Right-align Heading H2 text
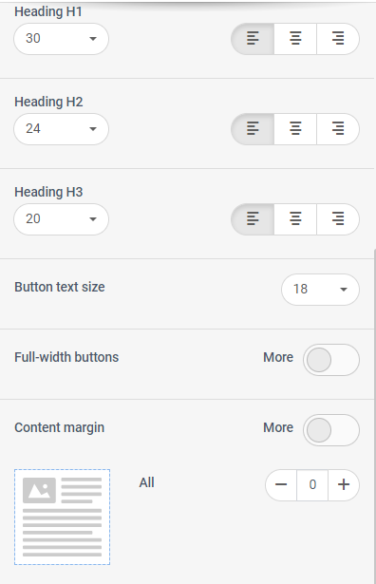Image resolution: width=376 pixels, height=584 pixels. [338, 129]
